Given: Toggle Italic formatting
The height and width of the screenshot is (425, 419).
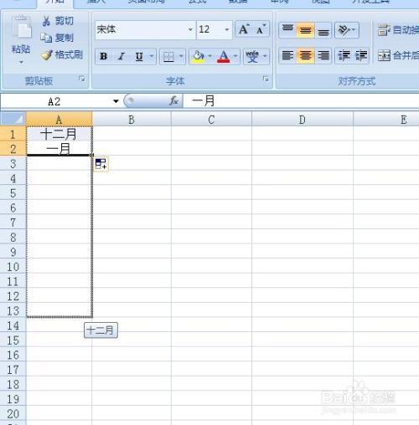Looking at the screenshot, I should [x=121, y=56].
